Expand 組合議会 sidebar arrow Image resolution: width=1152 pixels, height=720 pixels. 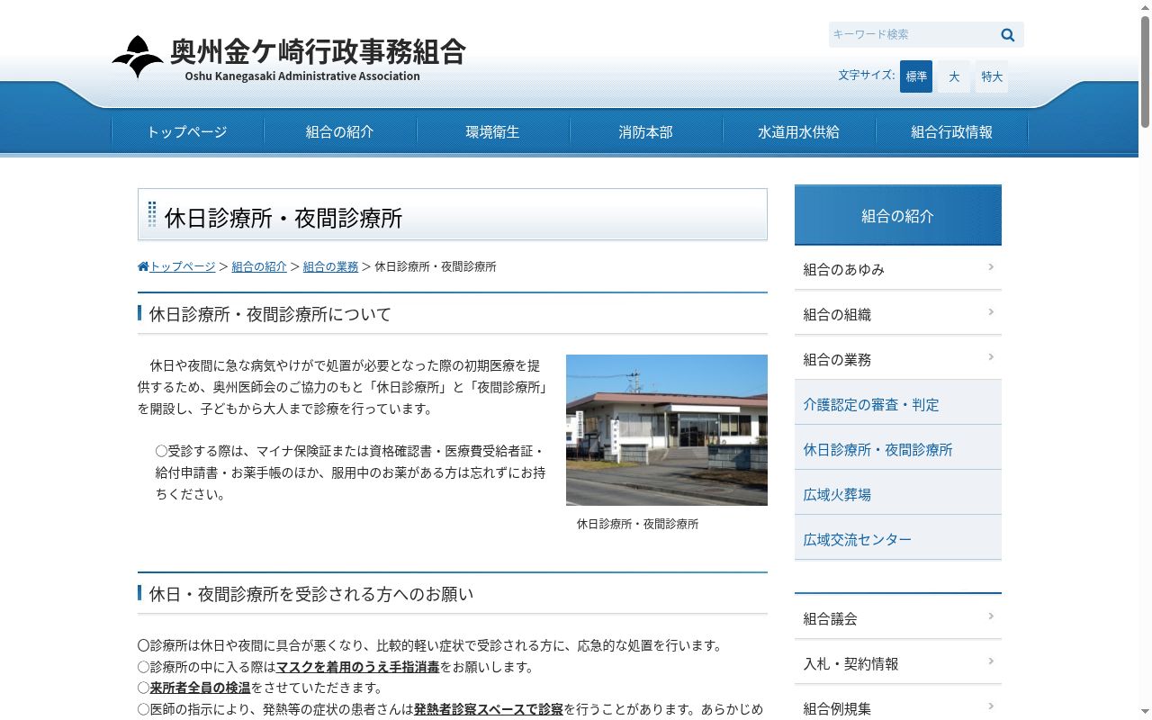(x=991, y=616)
